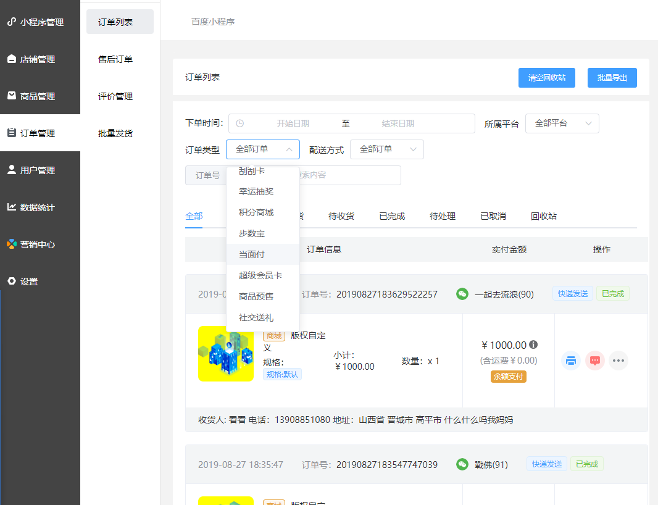658x505 pixels.
Task: Click the 批量导出 button
Action: click(612, 78)
